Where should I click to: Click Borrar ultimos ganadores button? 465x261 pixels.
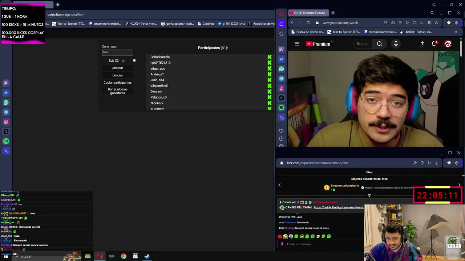point(117,91)
